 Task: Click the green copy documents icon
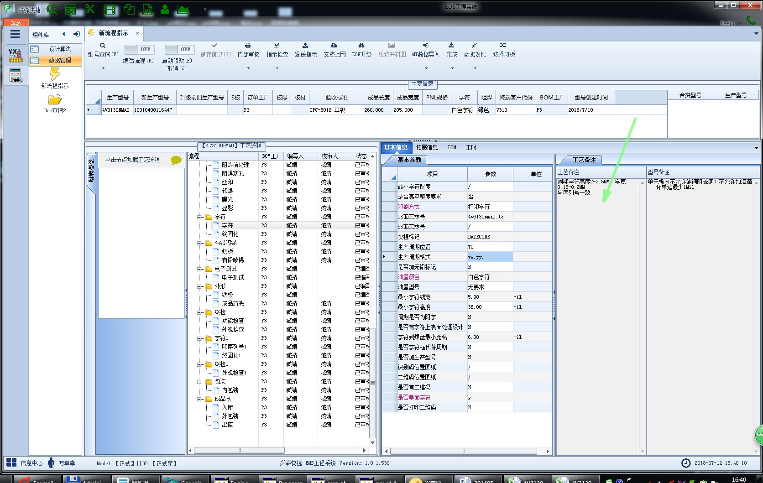pos(129,9)
